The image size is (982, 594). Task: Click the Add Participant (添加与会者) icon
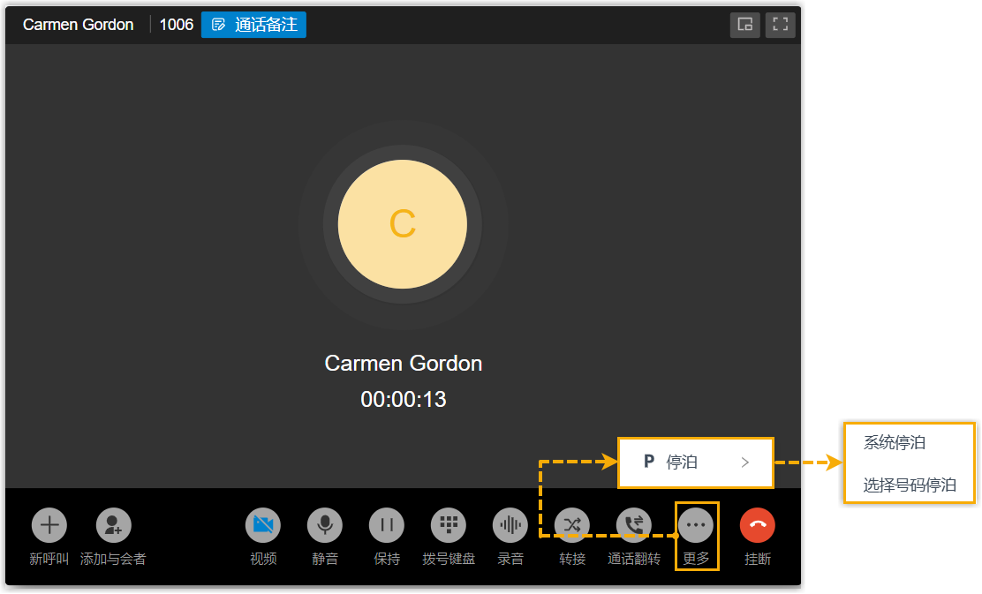(x=113, y=525)
